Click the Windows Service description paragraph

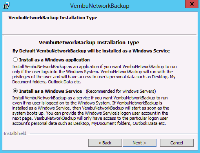(x=91, y=111)
